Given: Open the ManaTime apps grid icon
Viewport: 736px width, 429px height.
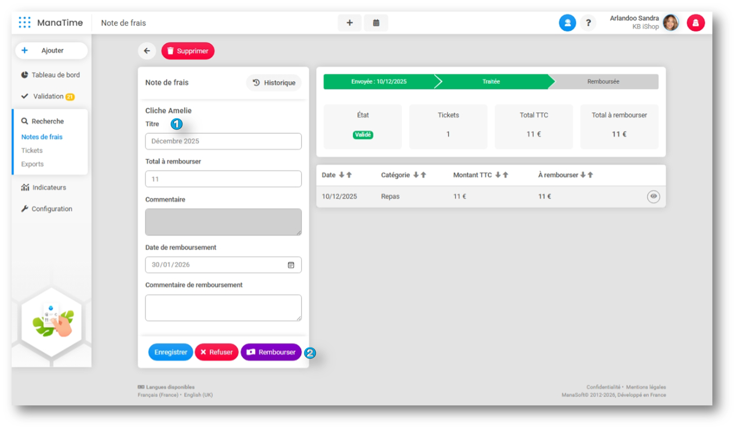Looking at the screenshot, I should (25, 23).
